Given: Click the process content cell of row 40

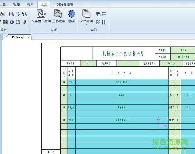Looking at the screenshot, I should pos(122,120).
